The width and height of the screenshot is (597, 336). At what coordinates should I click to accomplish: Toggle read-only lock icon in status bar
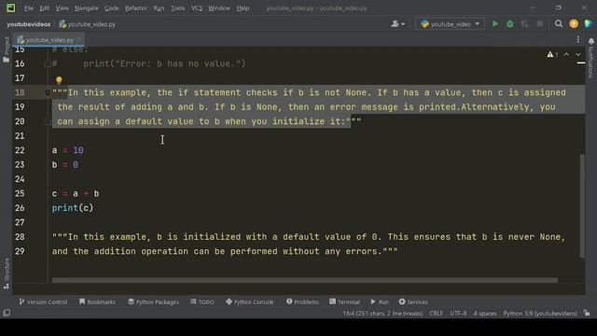point(587,314)
